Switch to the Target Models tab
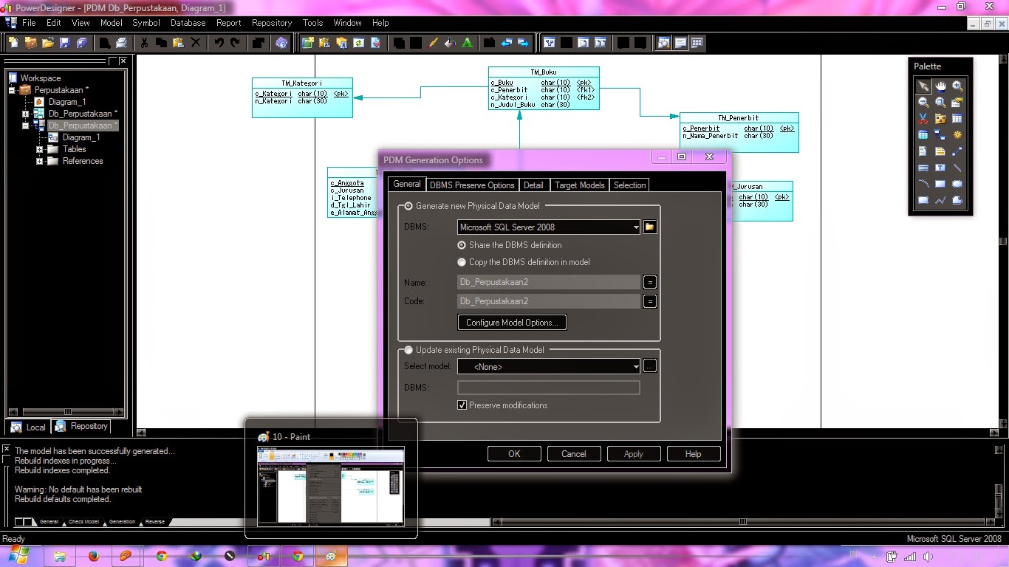Screen dimensions: 1009x567 [579, 185]
